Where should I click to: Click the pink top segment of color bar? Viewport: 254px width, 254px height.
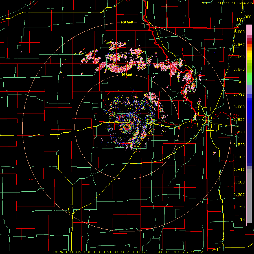[x=249, y=30]
